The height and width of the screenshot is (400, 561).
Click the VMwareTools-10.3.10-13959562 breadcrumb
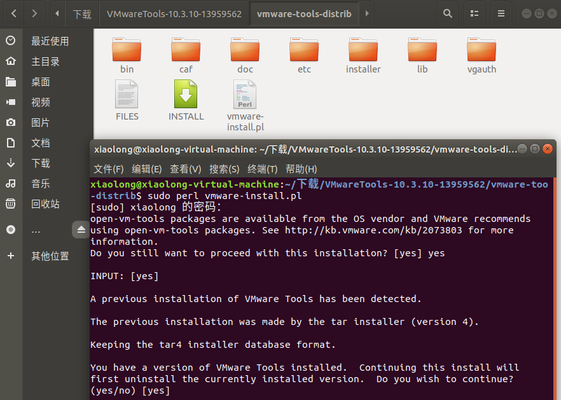click(174, 14)
